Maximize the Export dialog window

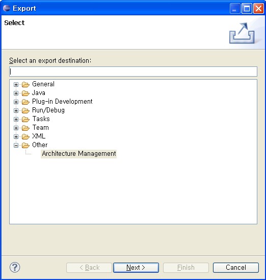coord(247,8)
